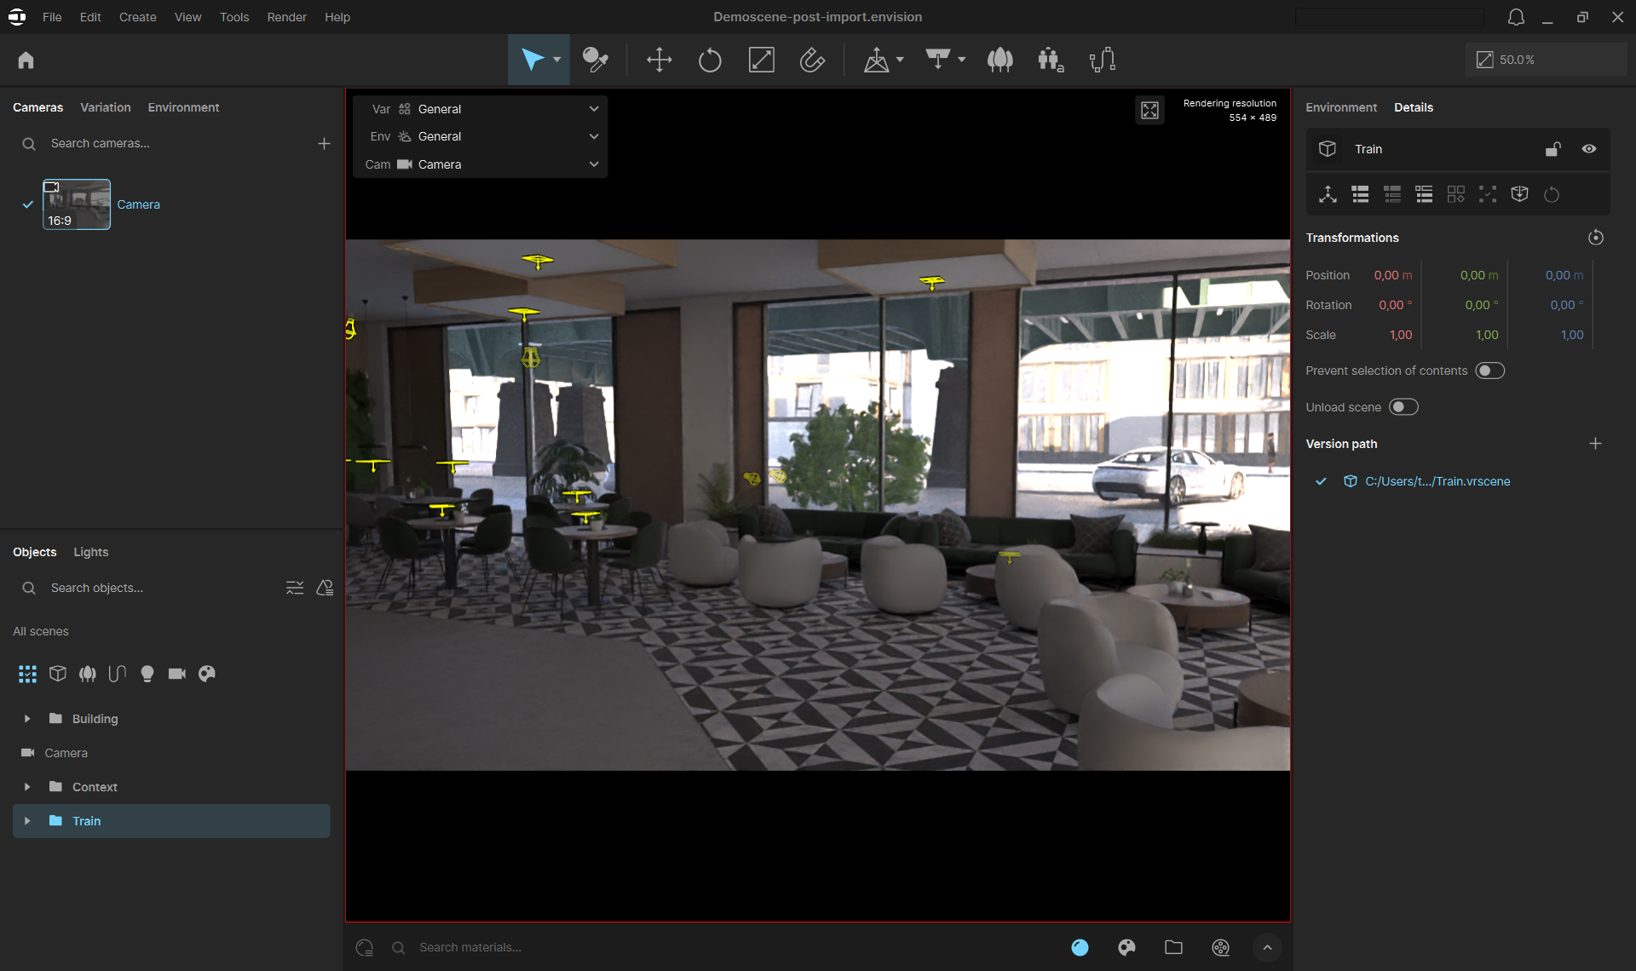Screen dimensions: 1636x971
Task: Add a new camera with plus button
Action: 324,143
